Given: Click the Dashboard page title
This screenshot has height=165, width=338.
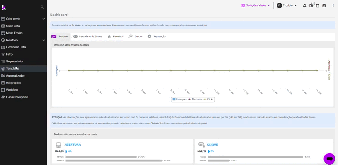Looking at the screenshot, I should coord(59,15).
